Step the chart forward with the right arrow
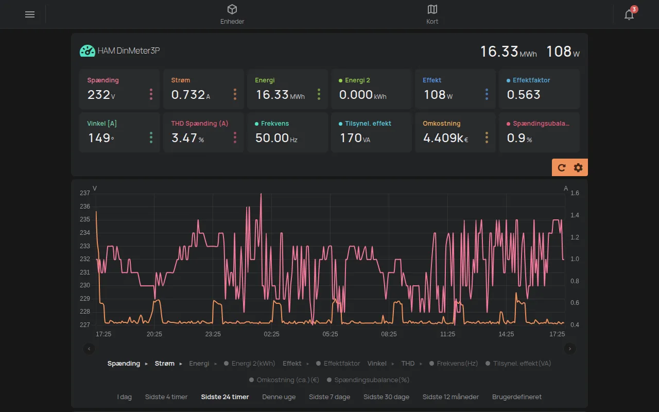 [570, 349]
